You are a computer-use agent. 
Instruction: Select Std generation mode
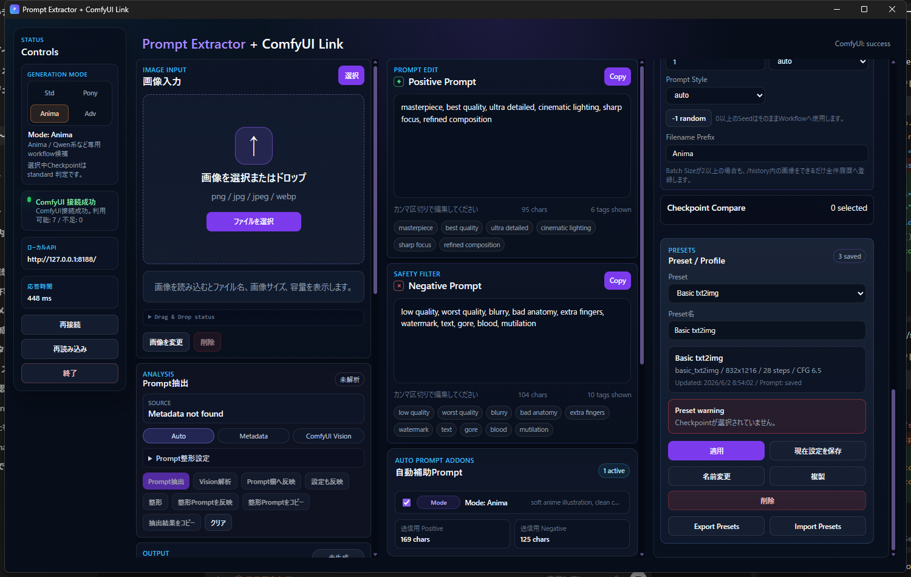coord(49,93)
